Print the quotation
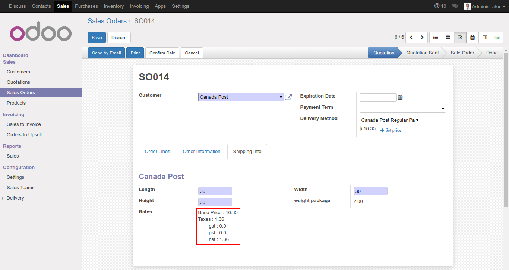This screenshot has width=509, height=270. [135, 53]
